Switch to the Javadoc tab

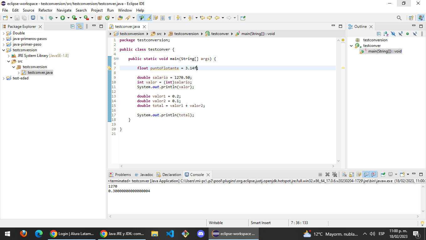pyautogui.click(x=144, y=175)
